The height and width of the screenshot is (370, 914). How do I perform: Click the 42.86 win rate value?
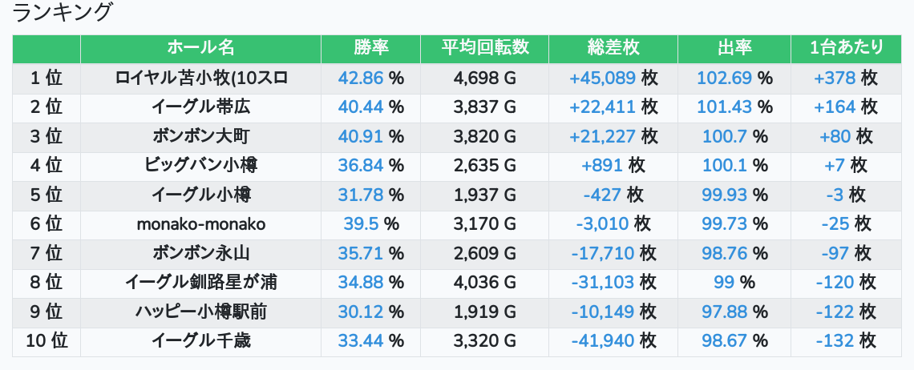tap(361, 78)
